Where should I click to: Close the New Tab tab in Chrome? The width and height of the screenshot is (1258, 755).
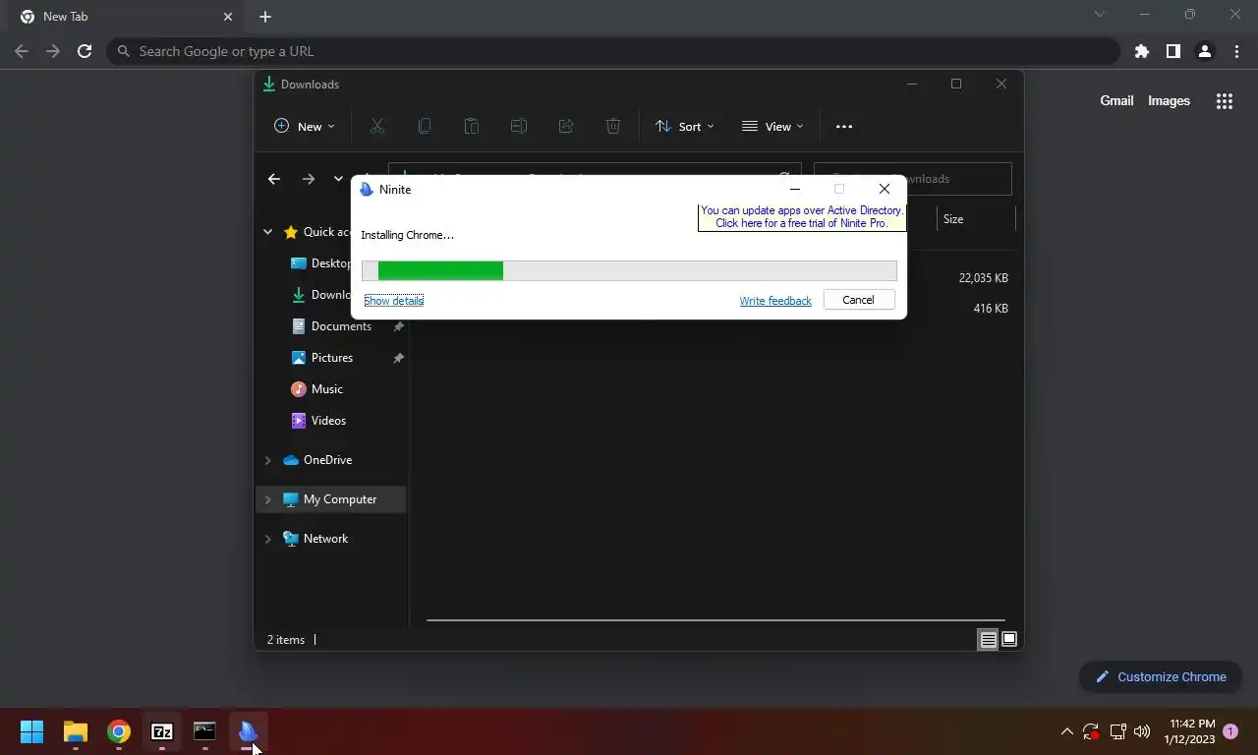[228, 17]
